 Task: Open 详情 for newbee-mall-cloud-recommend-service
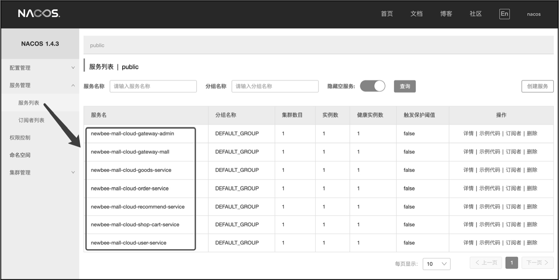coord(468,207)
